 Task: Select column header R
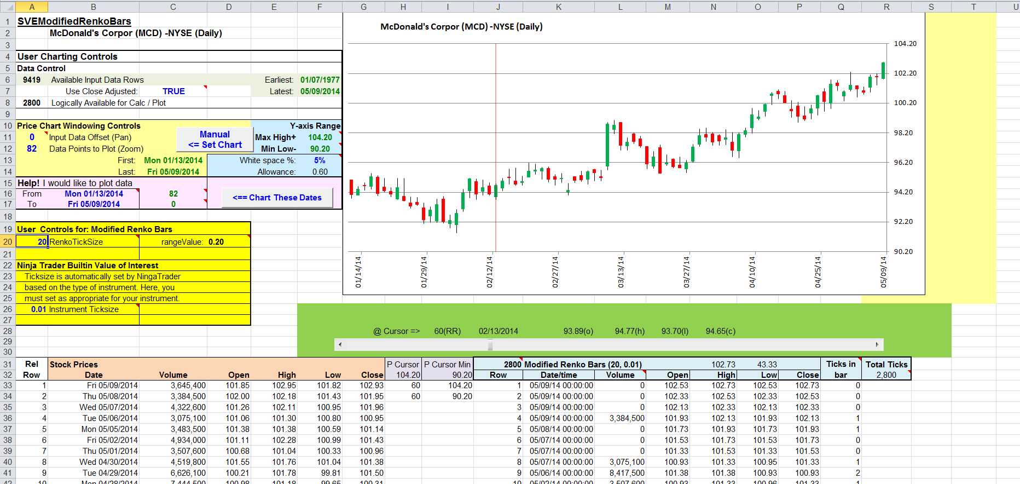pos(886,7)
